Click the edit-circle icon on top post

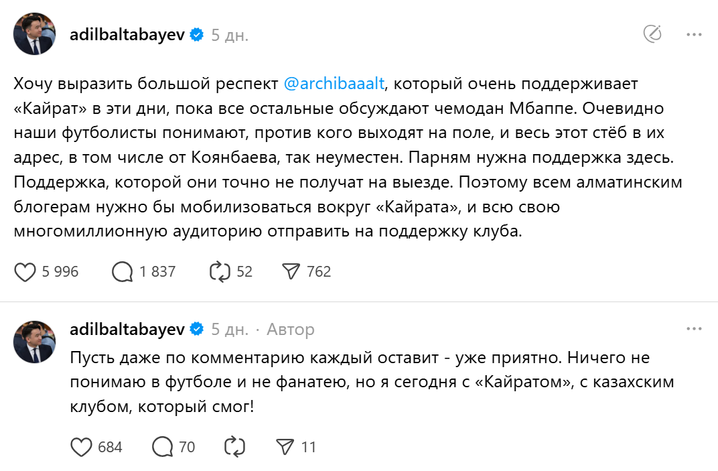pyautogui.click(x=652, y=34)
